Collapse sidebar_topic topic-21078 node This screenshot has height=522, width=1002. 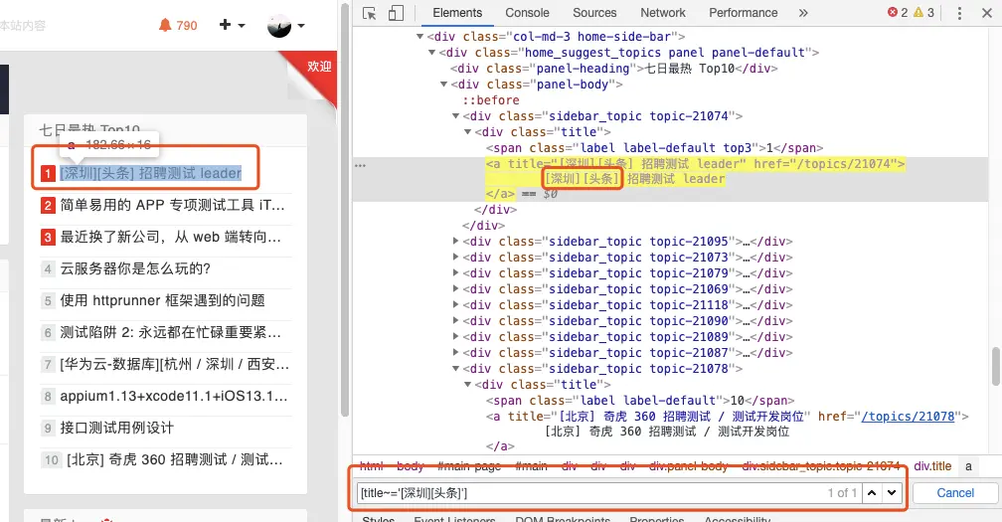(455, 369)
